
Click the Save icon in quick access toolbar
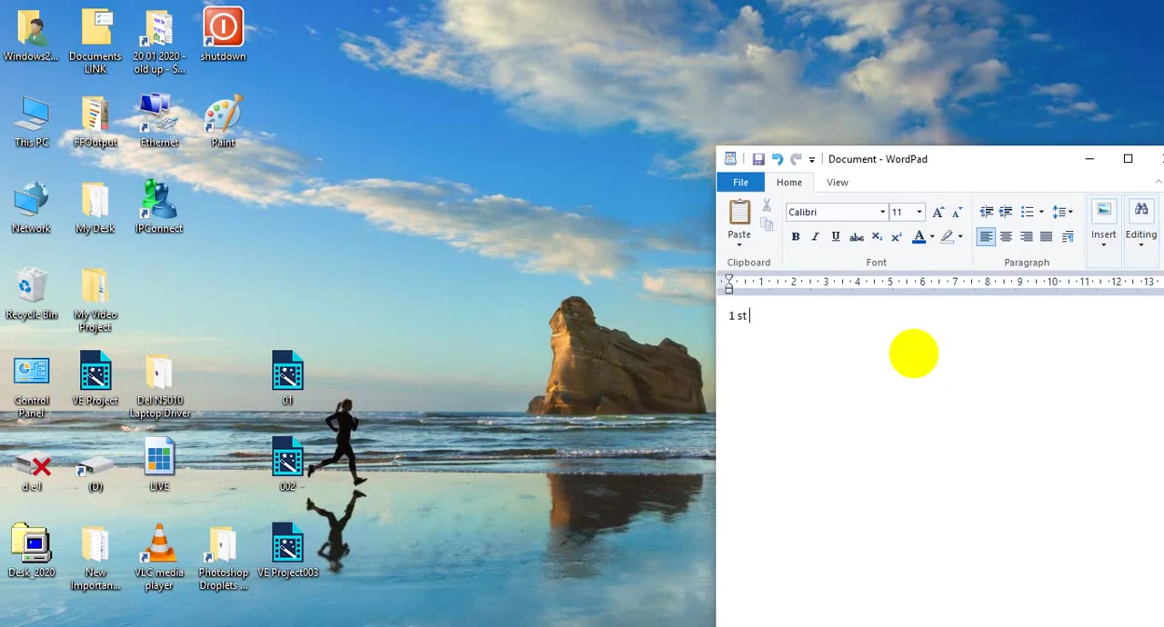tap(758, 159)
